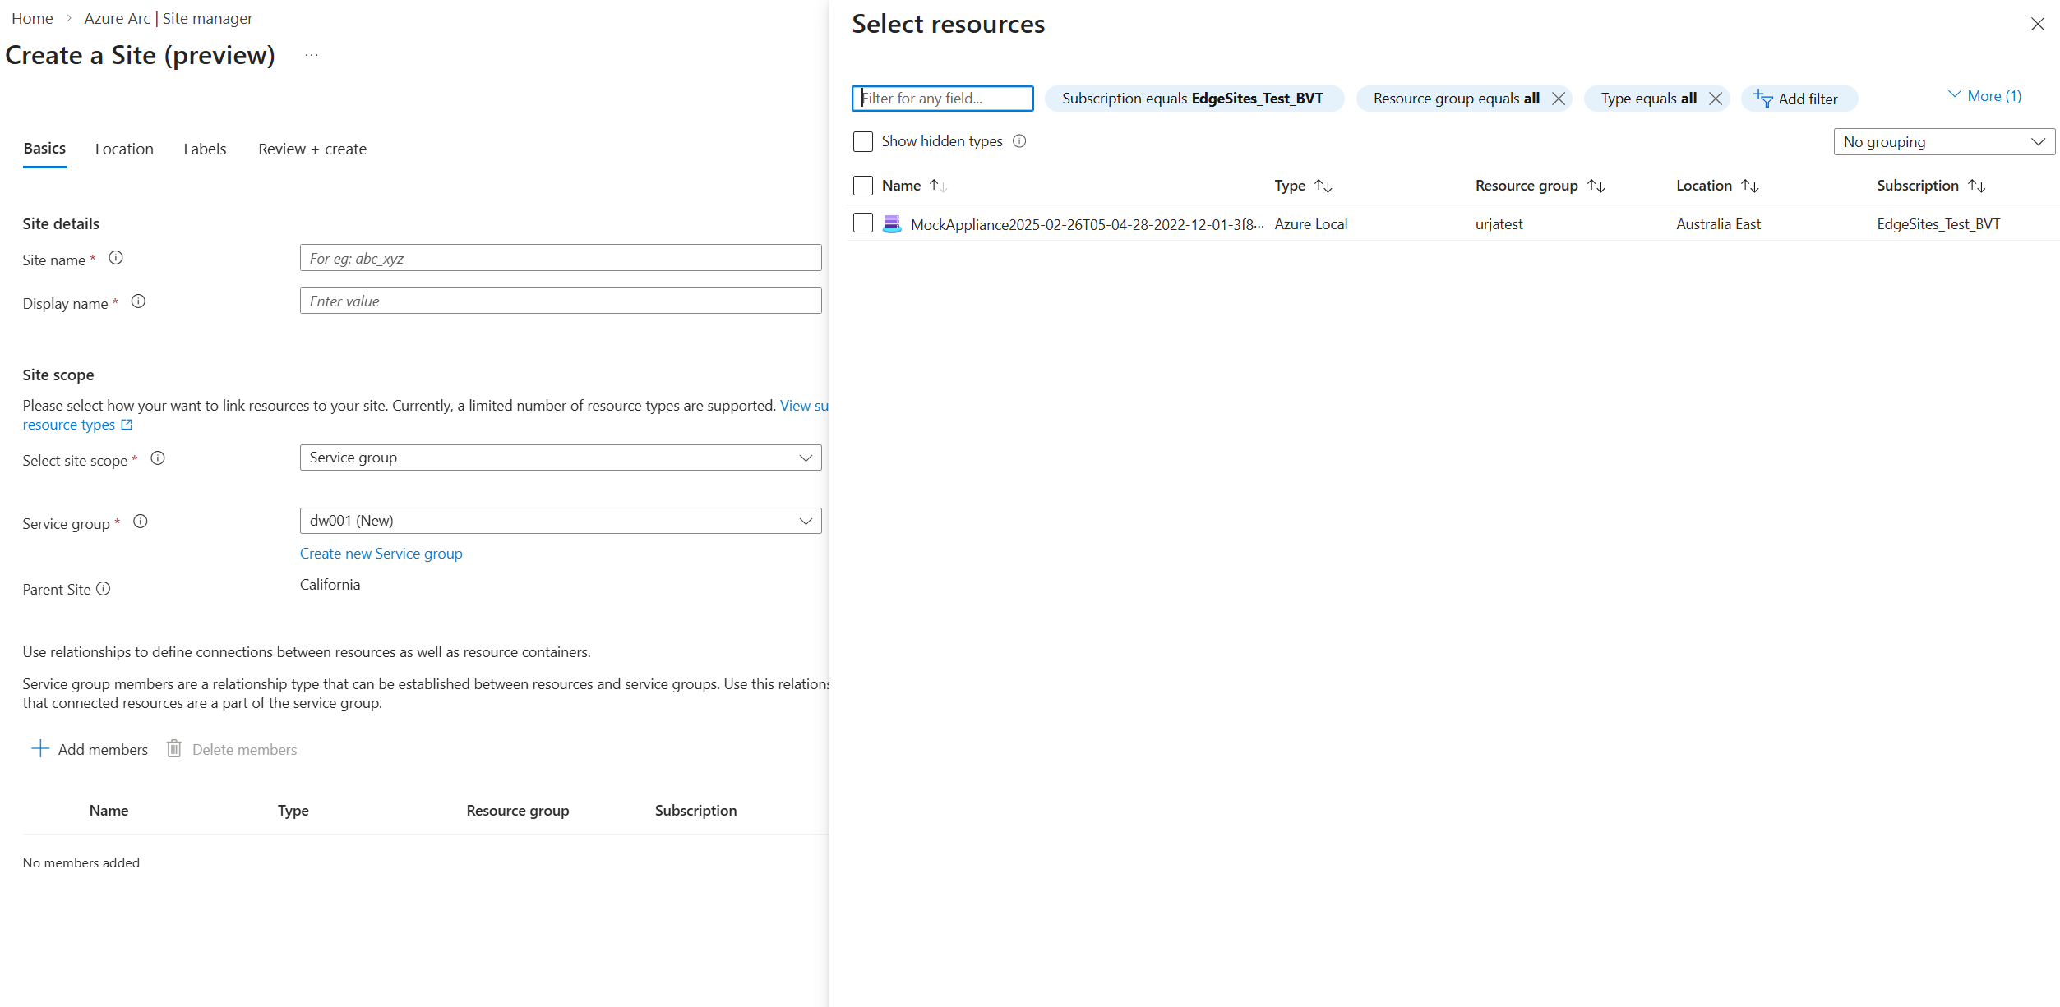Click the urjatest resource group cell

(x=1499, y=224)
